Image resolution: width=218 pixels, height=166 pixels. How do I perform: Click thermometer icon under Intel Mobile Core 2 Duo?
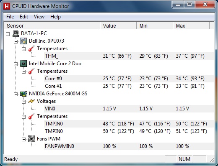coord(31,71)
